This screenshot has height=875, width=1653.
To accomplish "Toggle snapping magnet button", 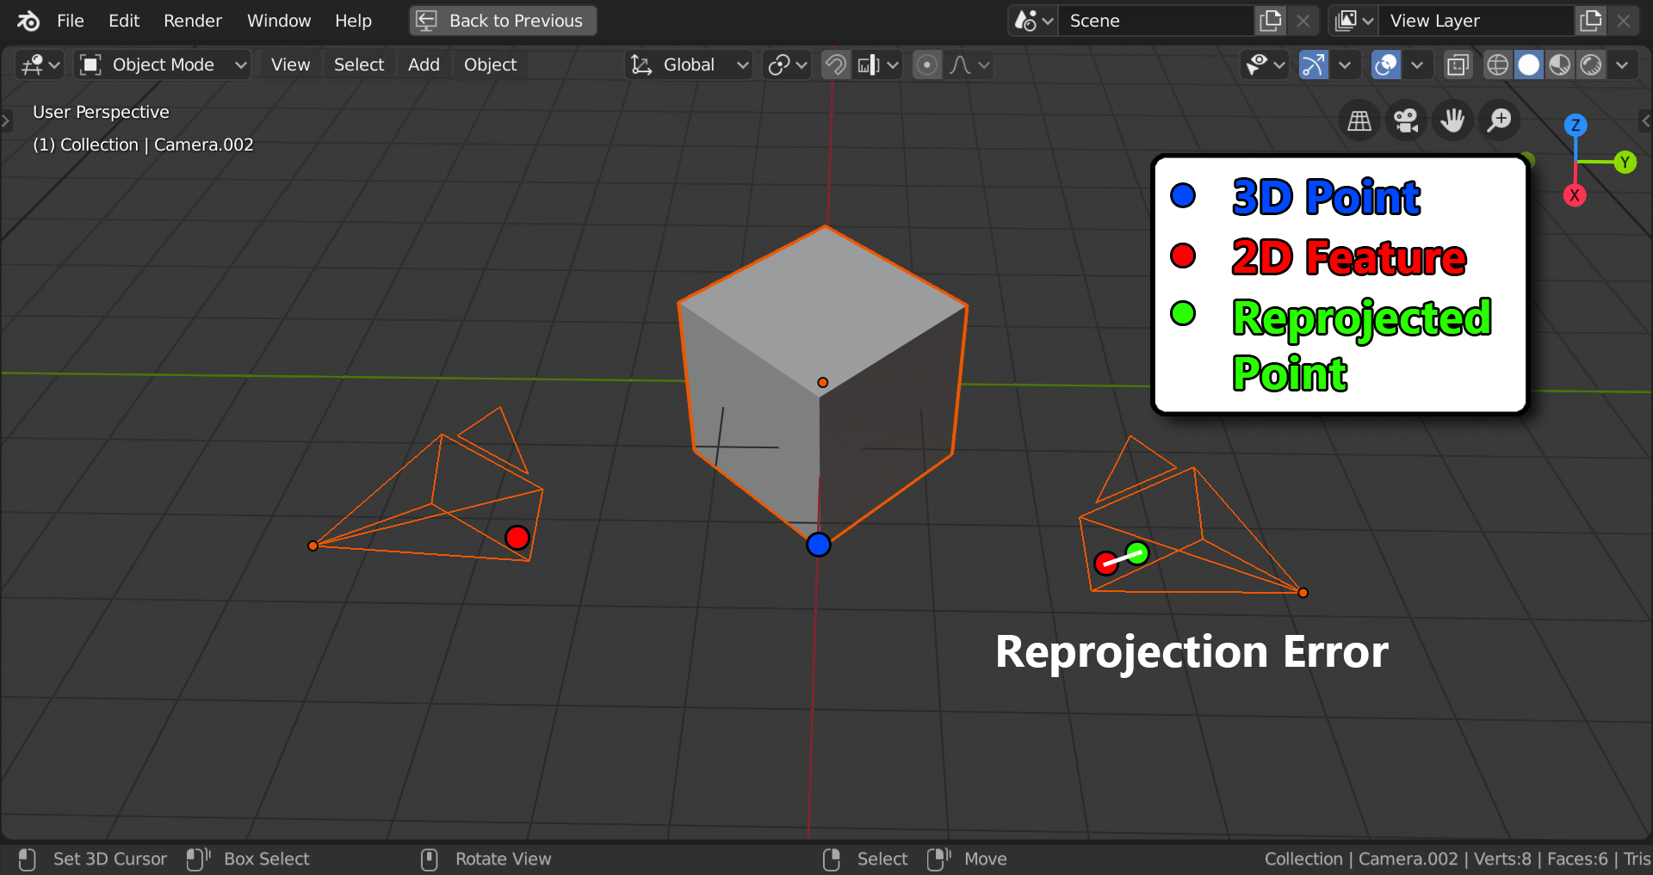I will [x=835, y=65].
